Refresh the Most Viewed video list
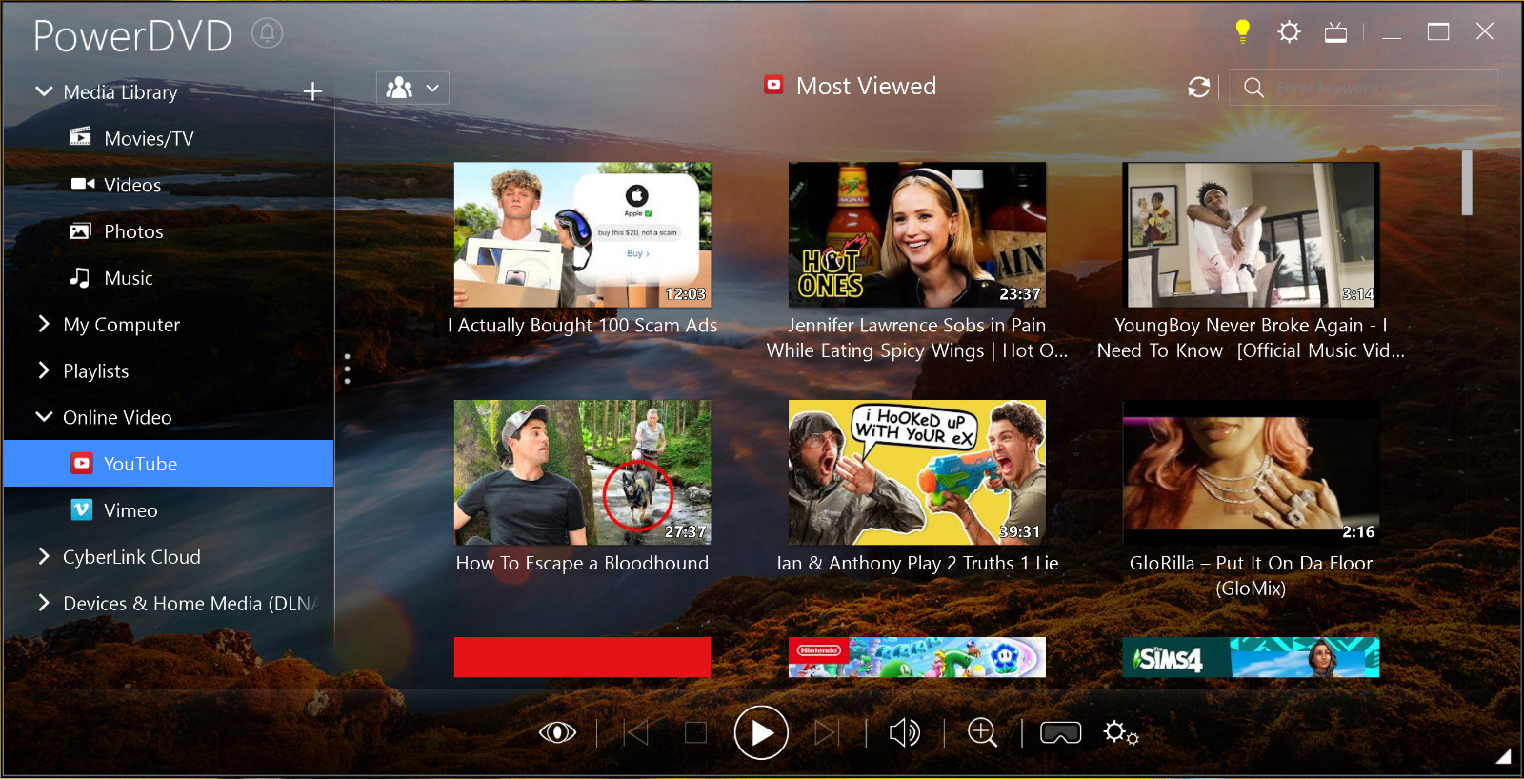This screenshot has height=779, width=1524. (x=1198, y=88)
